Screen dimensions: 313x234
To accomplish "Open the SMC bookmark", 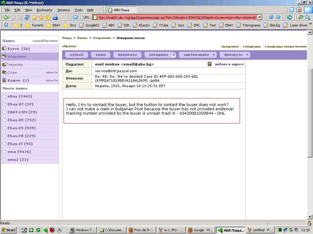I will (x=194, y=25).
